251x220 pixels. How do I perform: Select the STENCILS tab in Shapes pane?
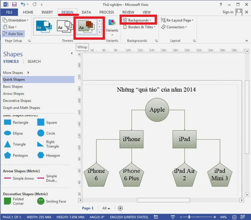pos(11,61)
